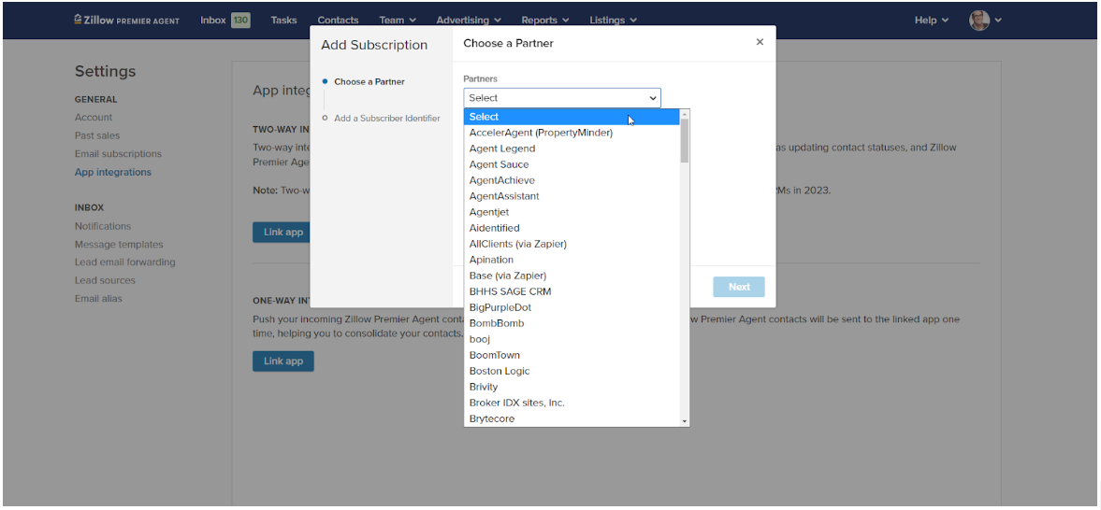
Task: Close the Add Subscription dialog
Action: pos(760,42)
